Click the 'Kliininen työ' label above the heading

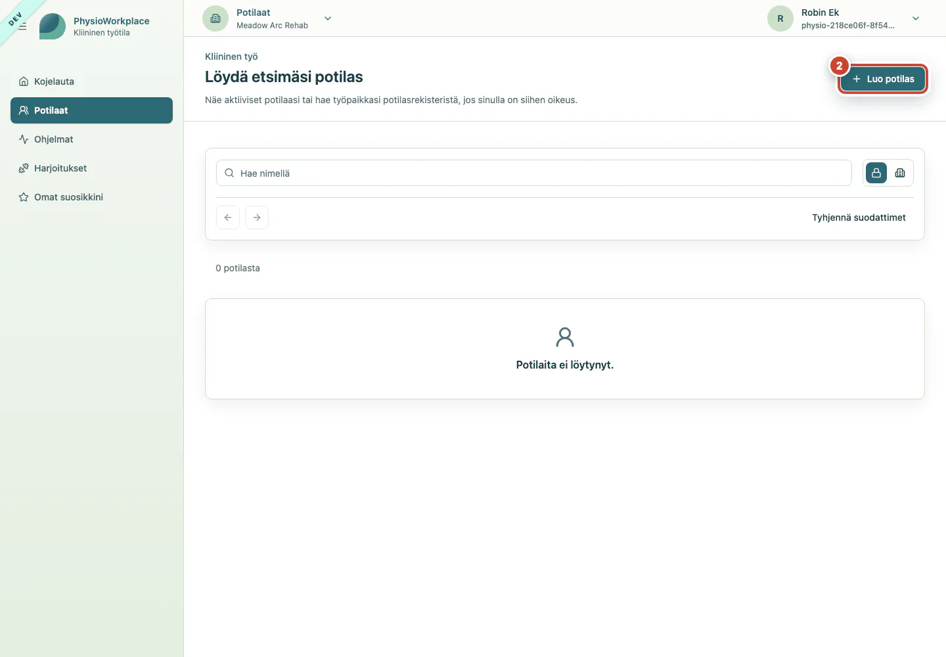click(231, 57)
